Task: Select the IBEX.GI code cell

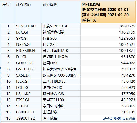Action: click(28, 81)
